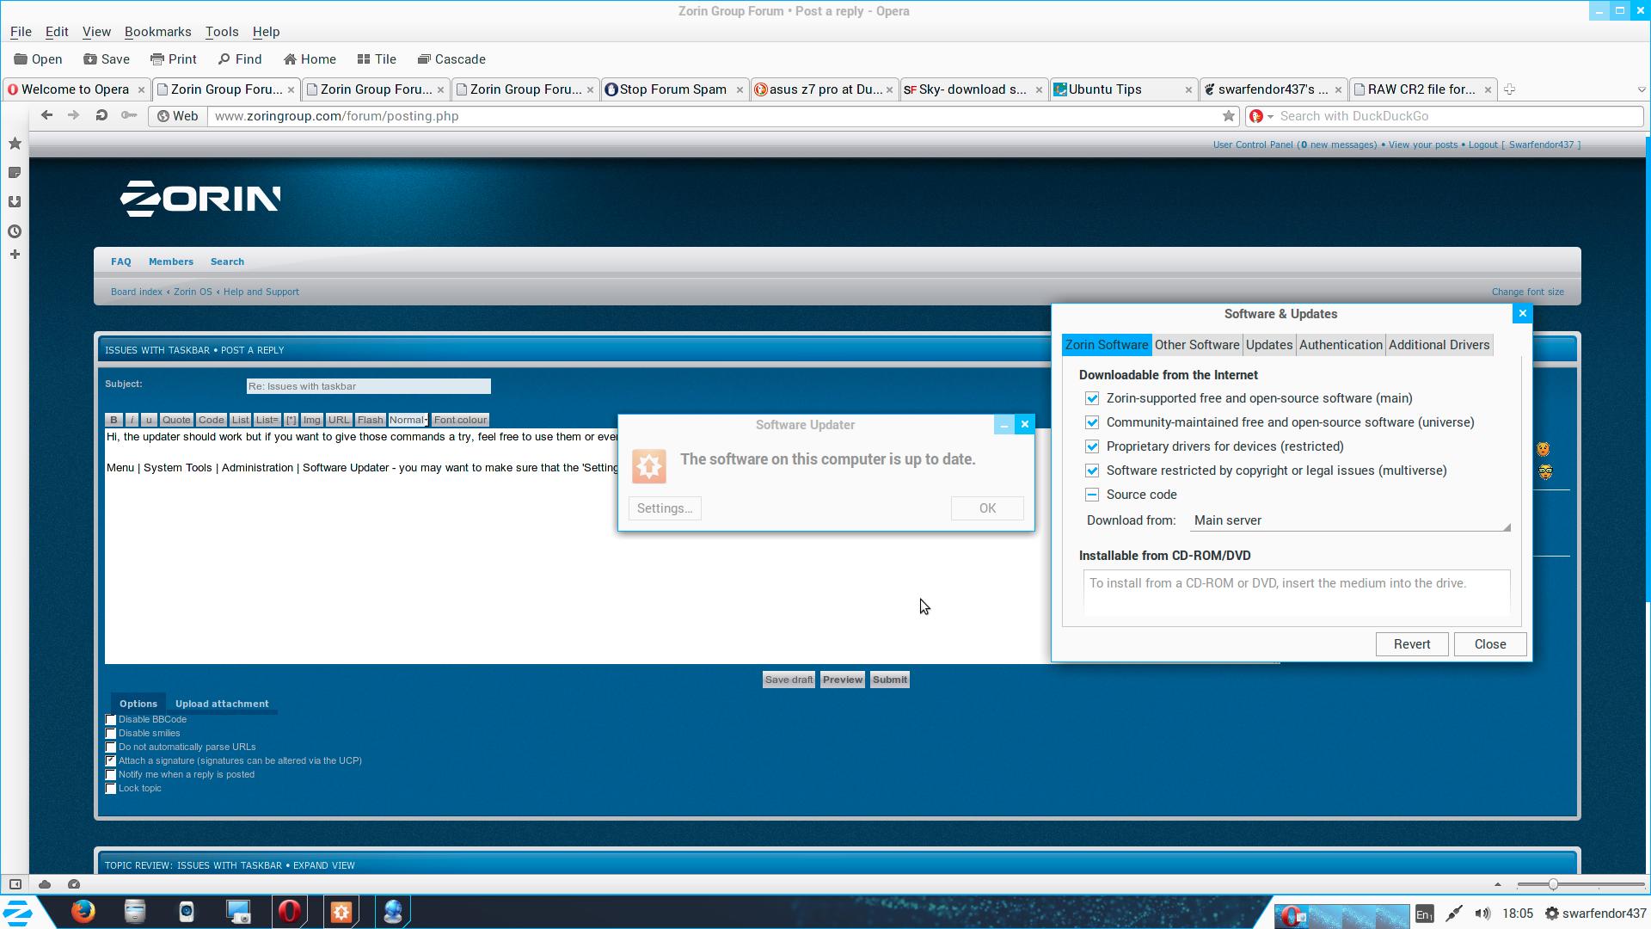Click the Reload page icon
This screenshot has width=1651, height=929.
coord(101,115)
